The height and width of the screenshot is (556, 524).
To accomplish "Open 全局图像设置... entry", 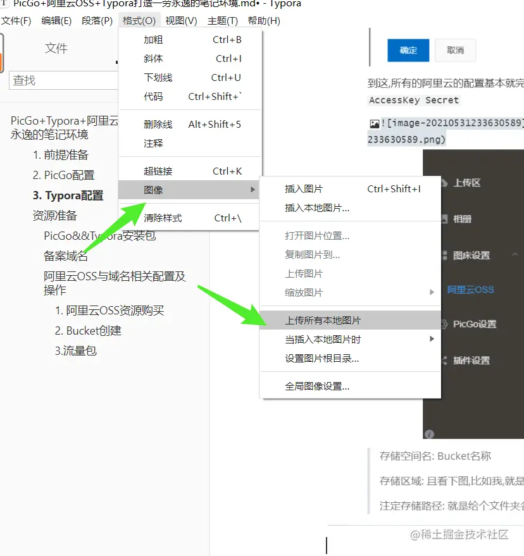I will click(x=350, y=386).
